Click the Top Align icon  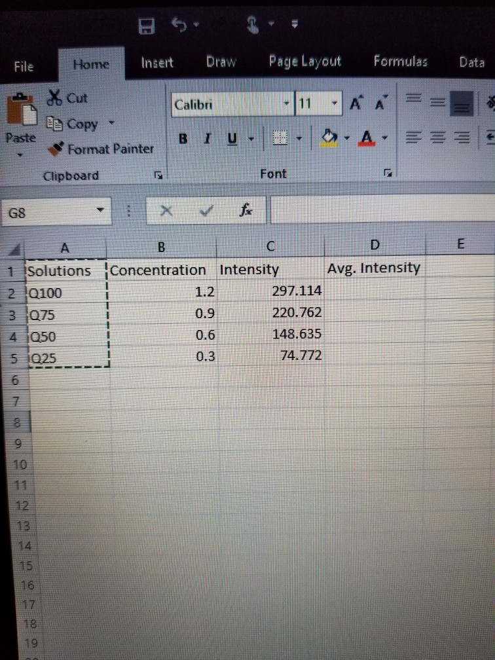(x=414, y=98)
